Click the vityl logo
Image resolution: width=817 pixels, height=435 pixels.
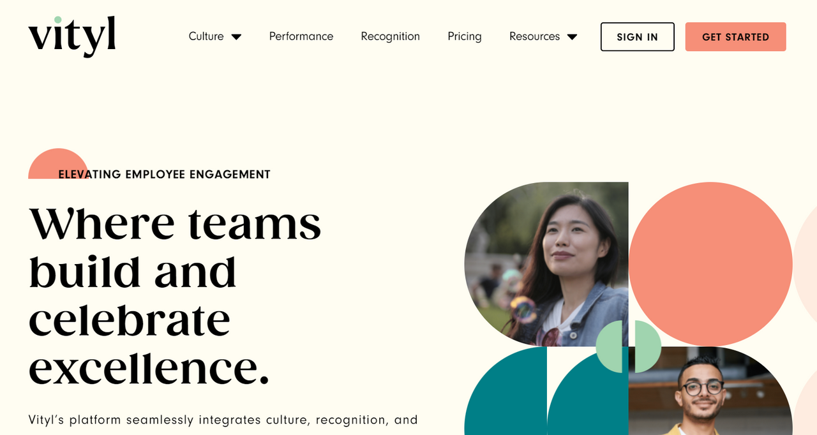[72, 36]
